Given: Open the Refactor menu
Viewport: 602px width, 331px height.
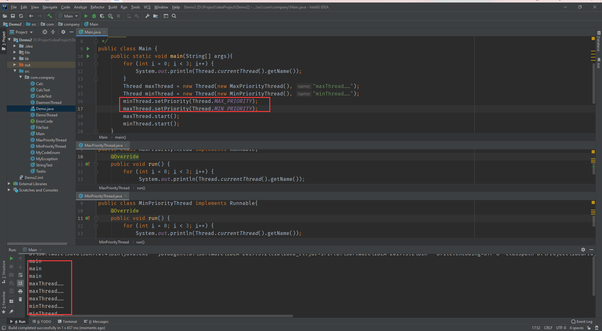Looking at the screenshot, I should click(x=98, y=7).
